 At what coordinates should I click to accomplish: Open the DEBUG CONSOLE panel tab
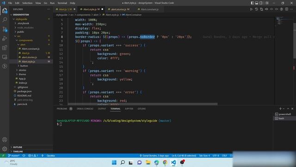[85, 109]
